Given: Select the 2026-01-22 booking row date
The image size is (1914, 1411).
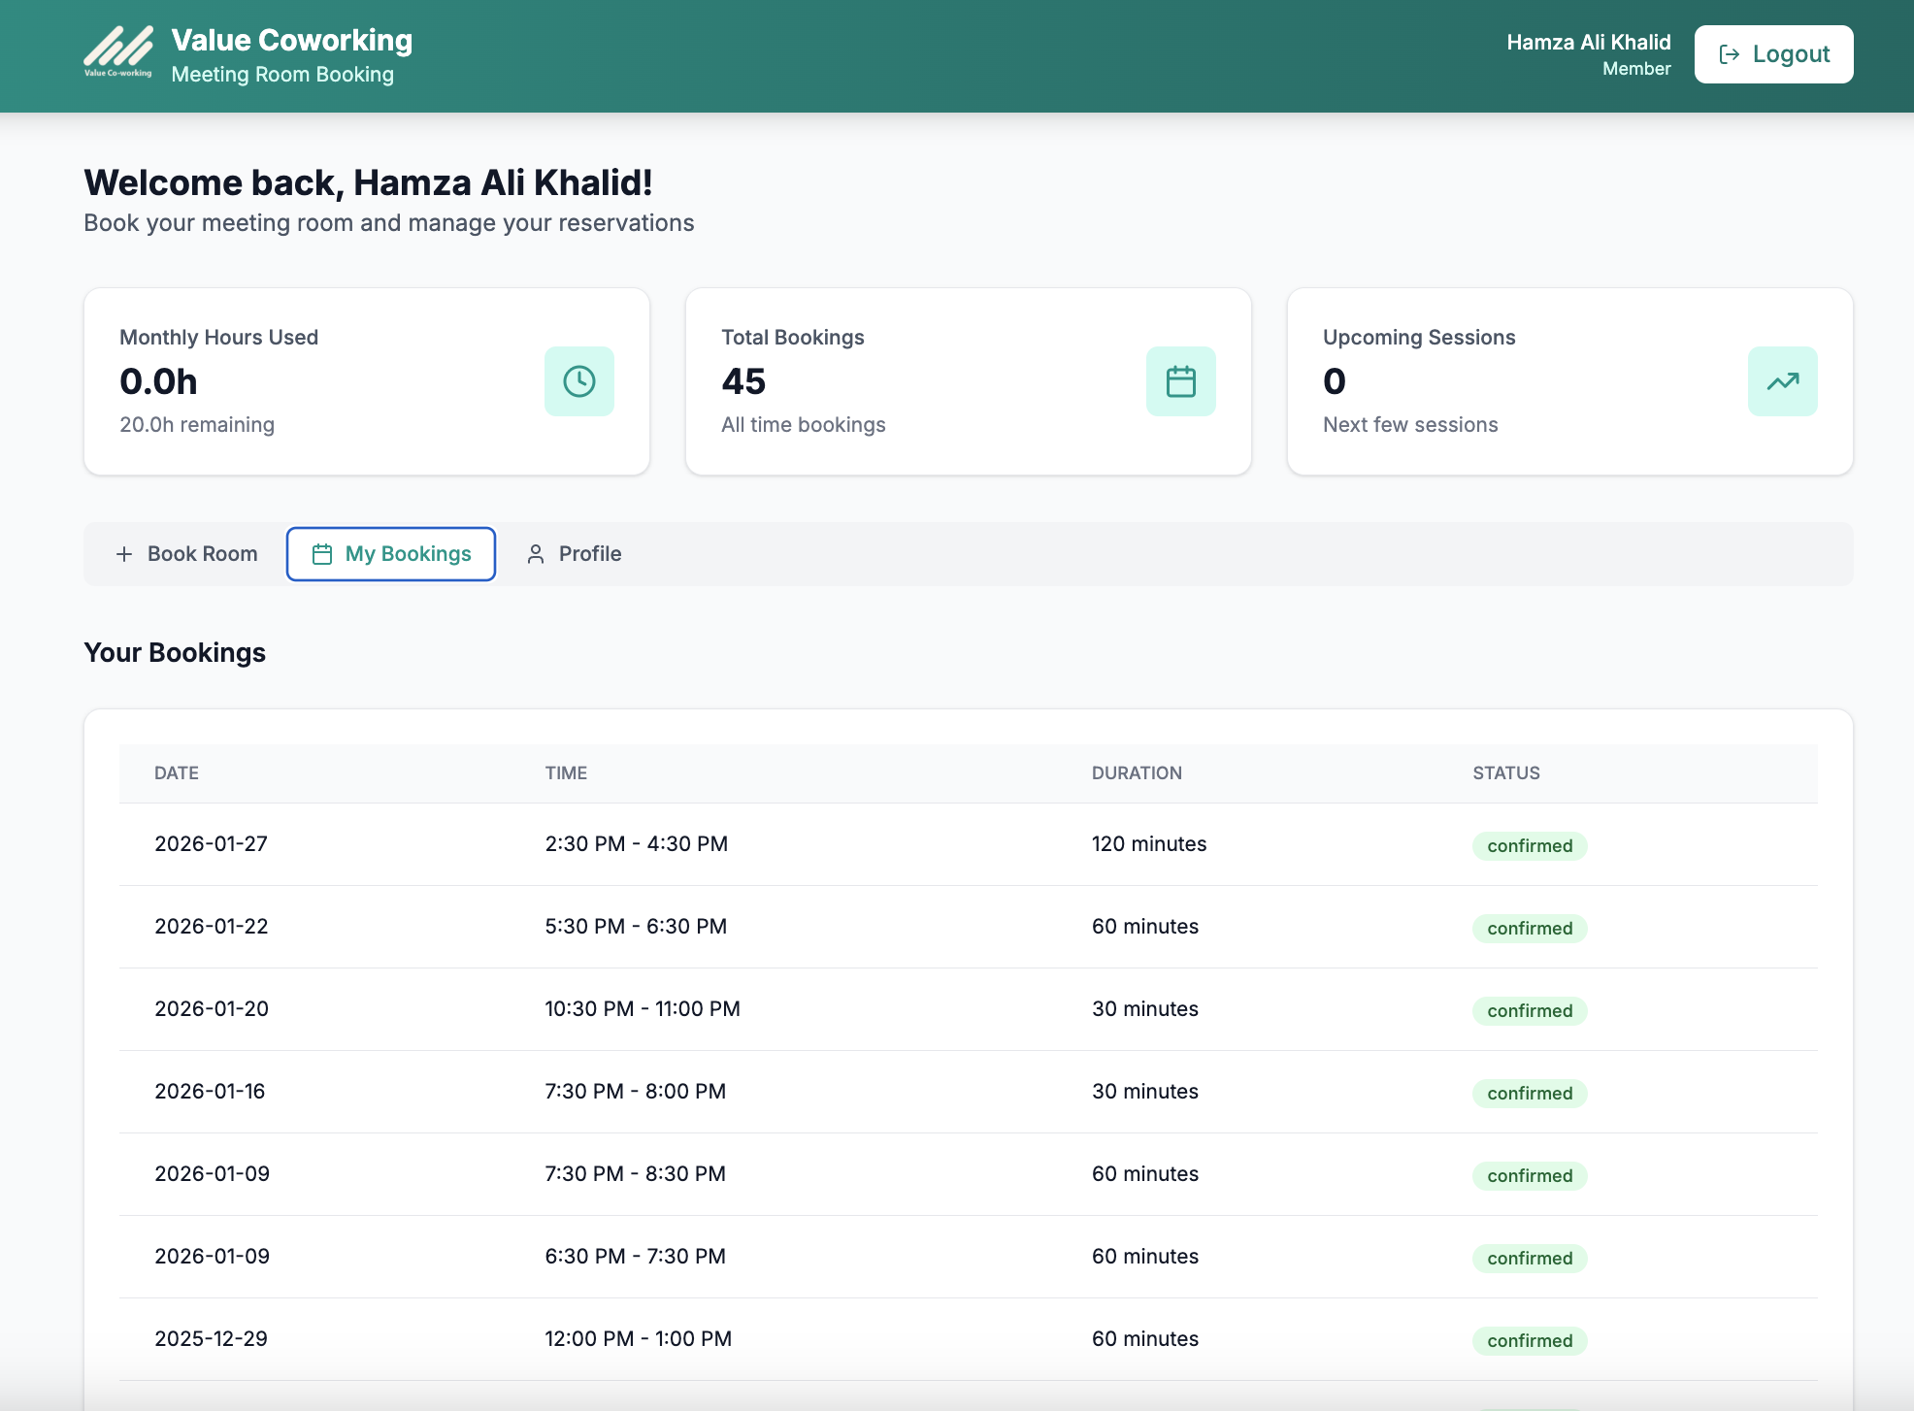Looking at the screenshot, I should point(211,926).
